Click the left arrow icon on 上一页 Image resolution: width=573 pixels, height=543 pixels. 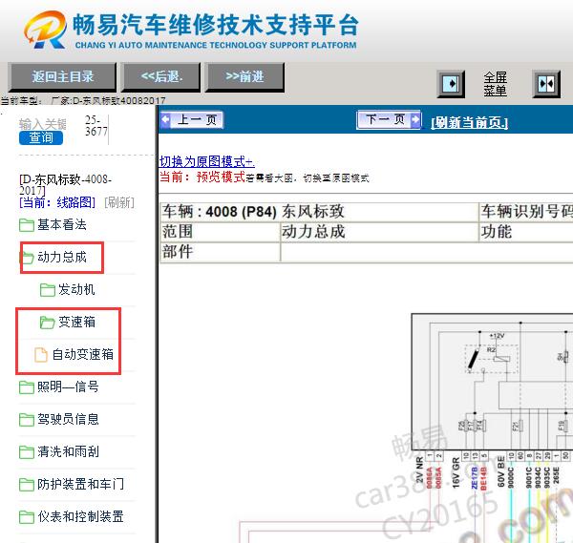pyautogui.click(x=165, y=119)
